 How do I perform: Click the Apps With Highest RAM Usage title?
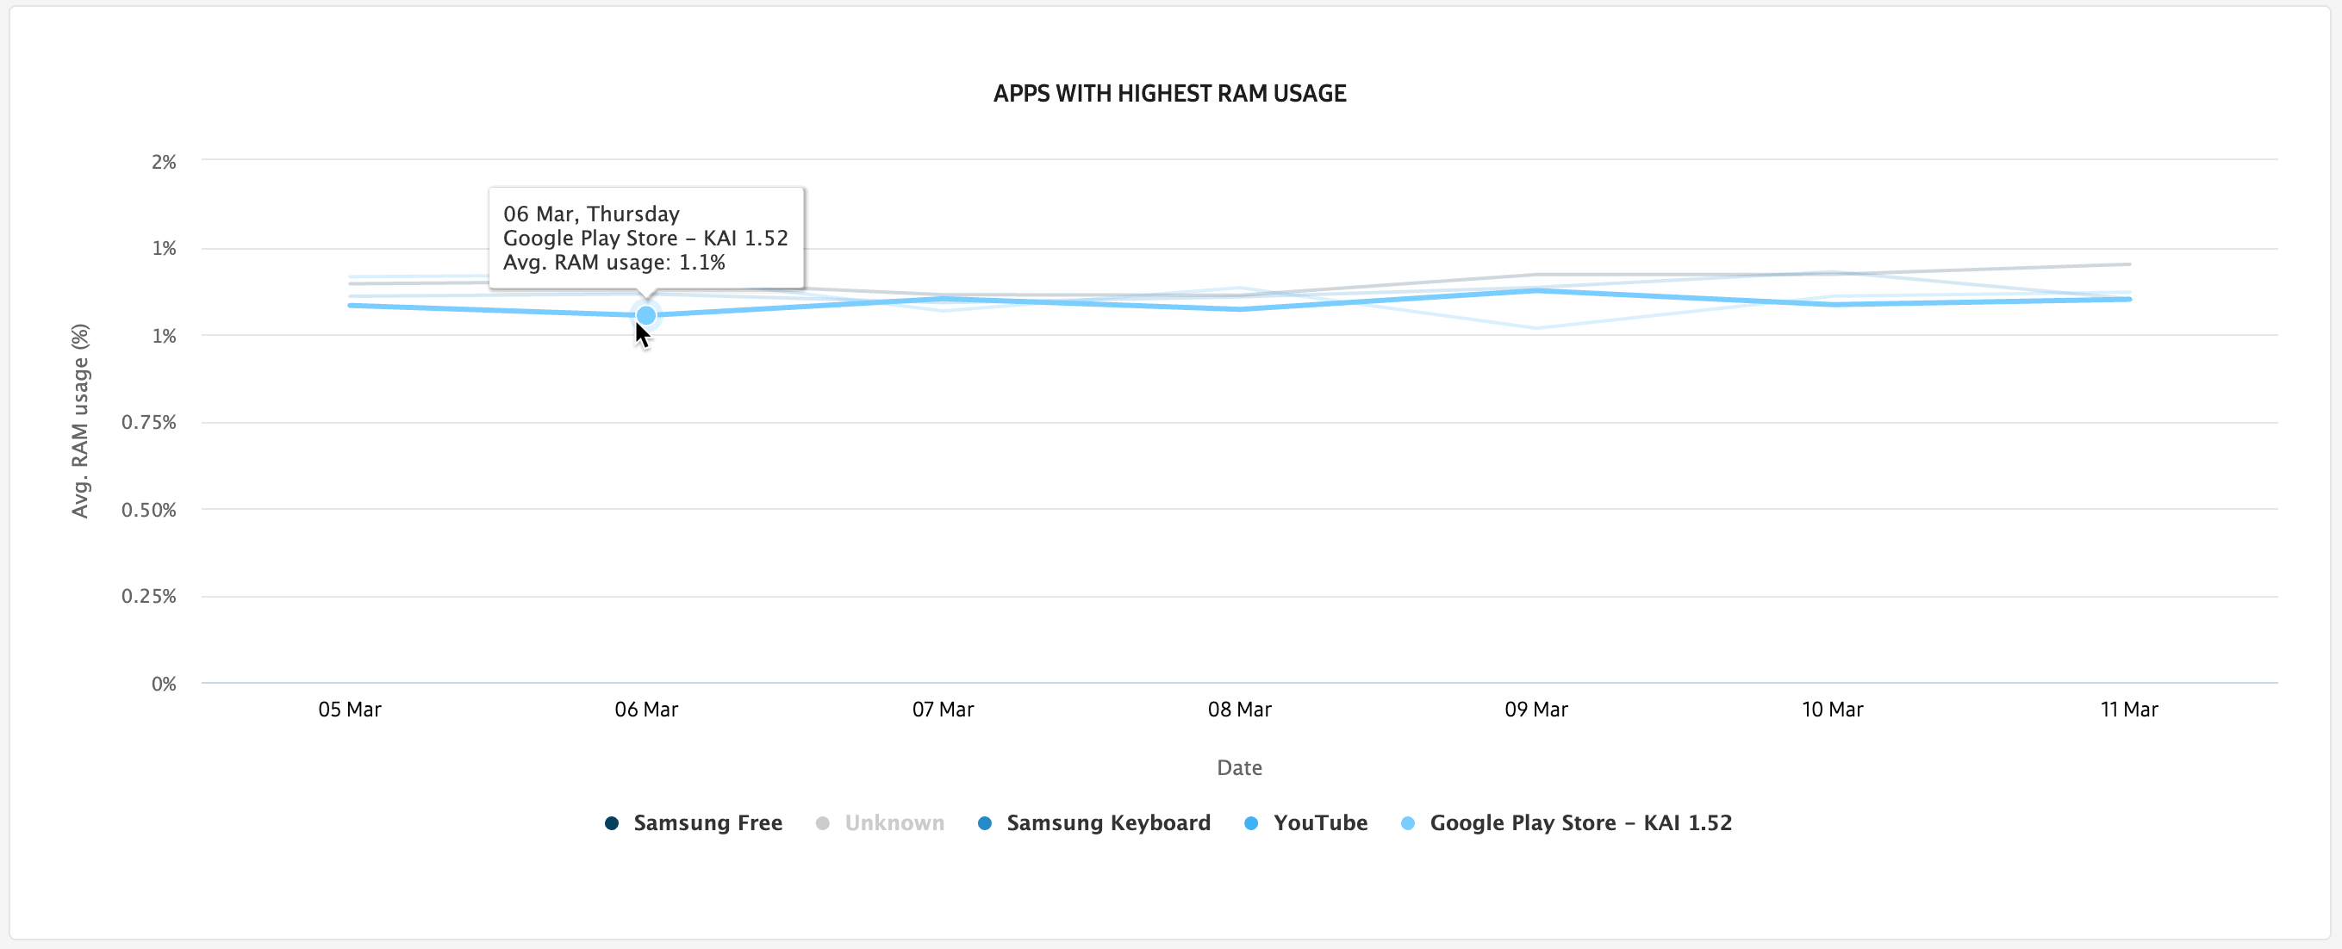click(1169, 94)
